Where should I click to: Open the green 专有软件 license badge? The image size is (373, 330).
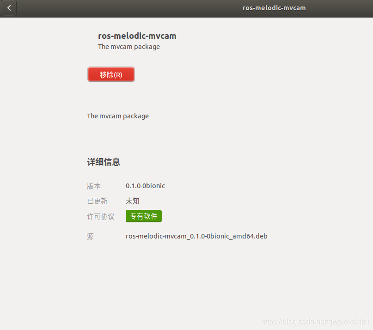click(144, 216)
